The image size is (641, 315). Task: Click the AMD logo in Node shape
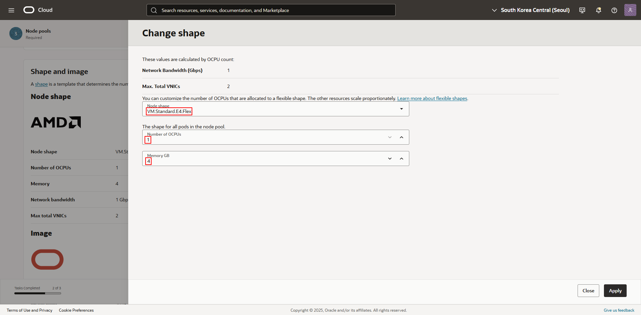point(56,122)
